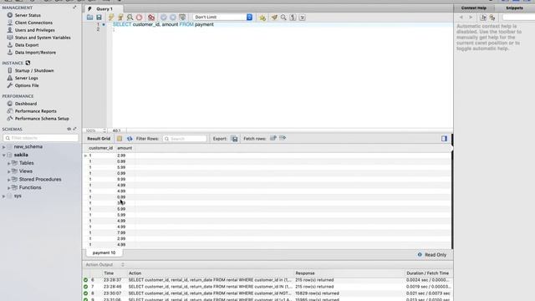Screen dimensions: 535x301
Task: Select the action output row timed 23:30:07
Action: click(267, 293)
